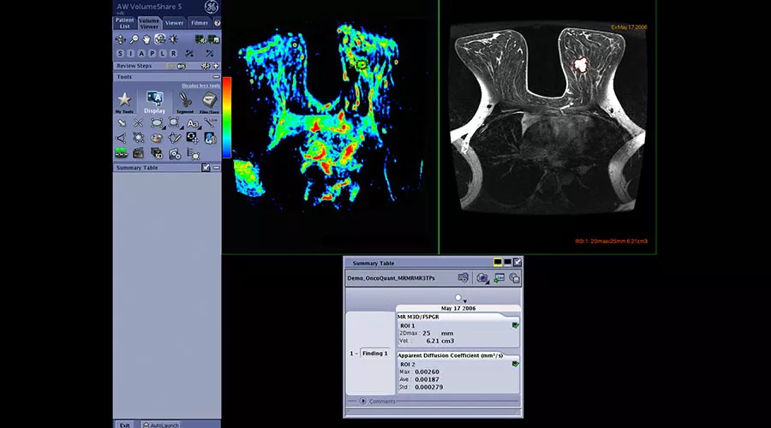Image resolution: width=771 pixels, height=428 pixels.
Task: Select the color palette tool
Action: click(x=157, y=139)
